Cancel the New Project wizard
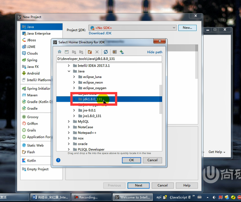This screenshot has width=241, height=202. [163, 185]
